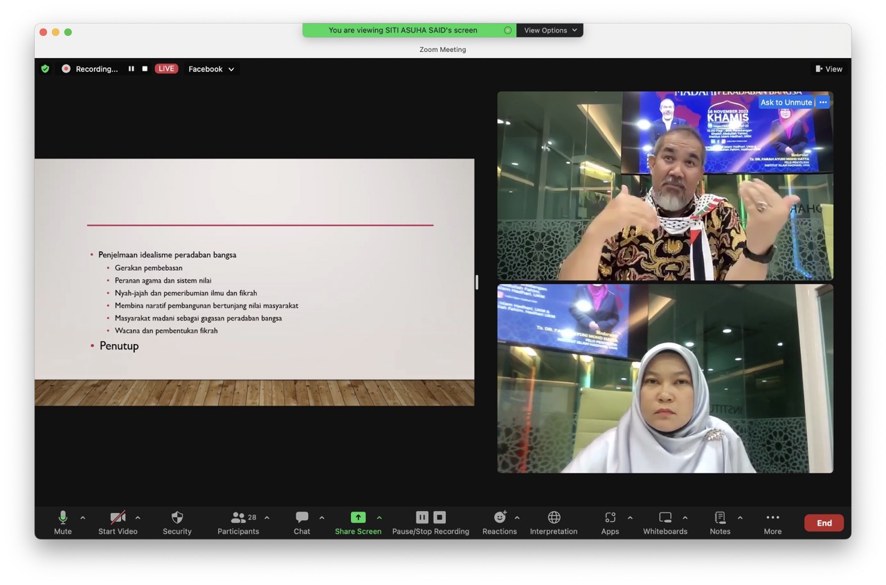The width and height of the screenshot is (886, 585).
Task: Mute the microphone
Action: (63, 522)
